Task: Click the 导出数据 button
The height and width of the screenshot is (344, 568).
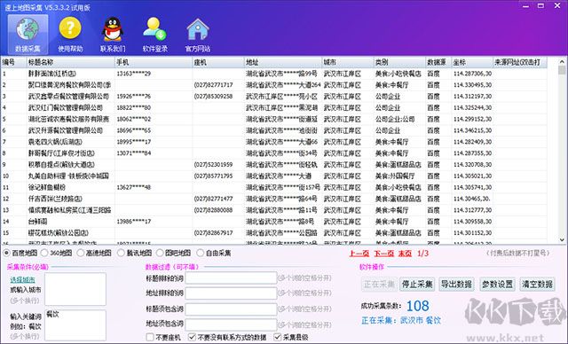Action: click(x=456, y=285)
